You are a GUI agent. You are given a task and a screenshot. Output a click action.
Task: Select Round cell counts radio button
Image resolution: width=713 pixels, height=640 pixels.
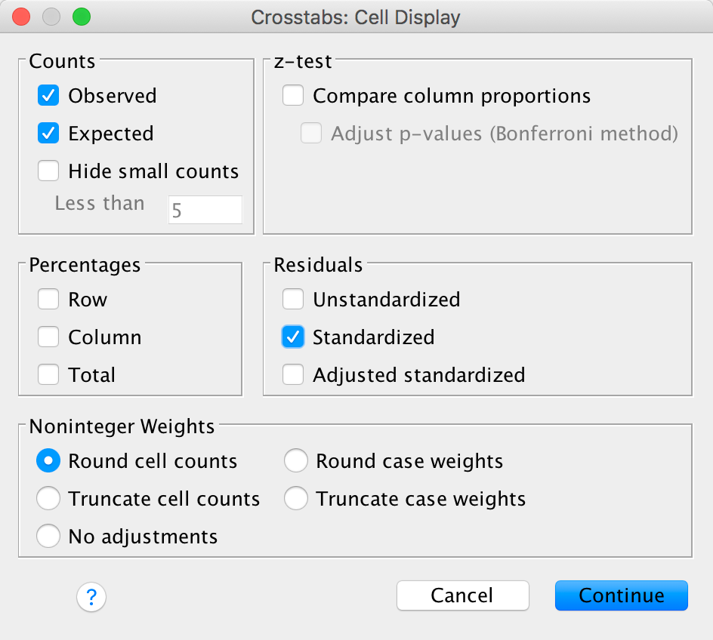coord(49,461)
